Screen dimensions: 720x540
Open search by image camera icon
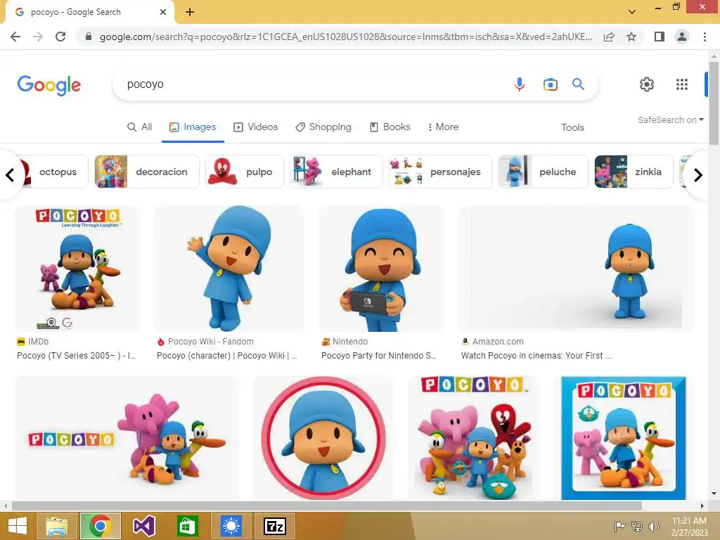pos(550,84)
